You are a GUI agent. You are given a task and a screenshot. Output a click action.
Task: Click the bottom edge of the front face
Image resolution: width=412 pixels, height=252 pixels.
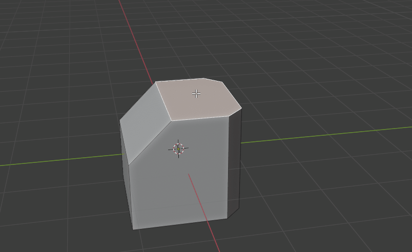pyautogui.click(x=179, y=224)
